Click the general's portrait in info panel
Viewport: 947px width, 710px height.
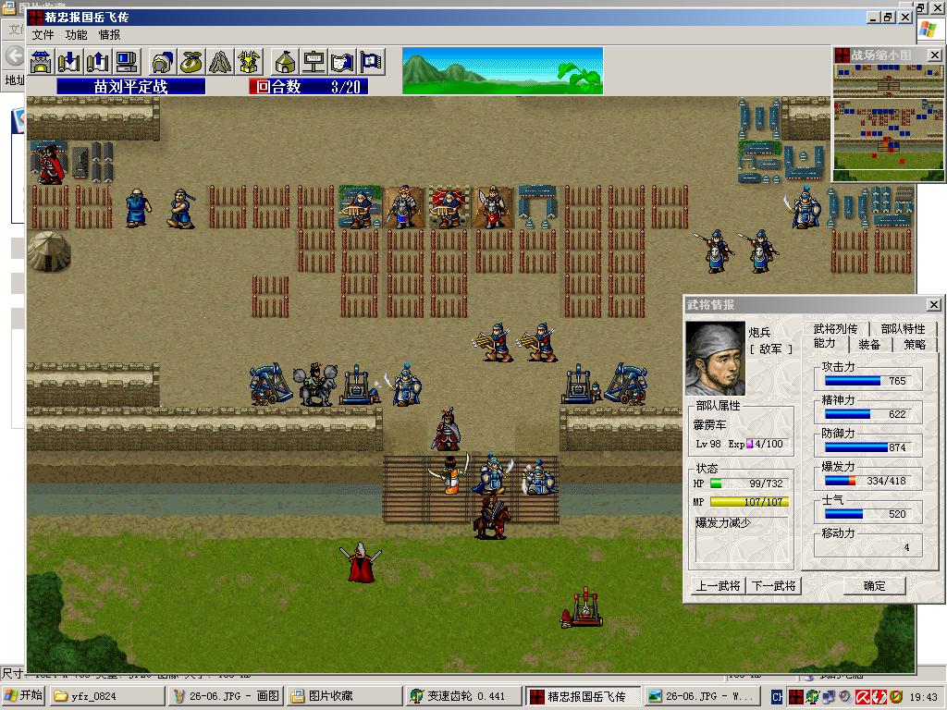tap(715, 358)
